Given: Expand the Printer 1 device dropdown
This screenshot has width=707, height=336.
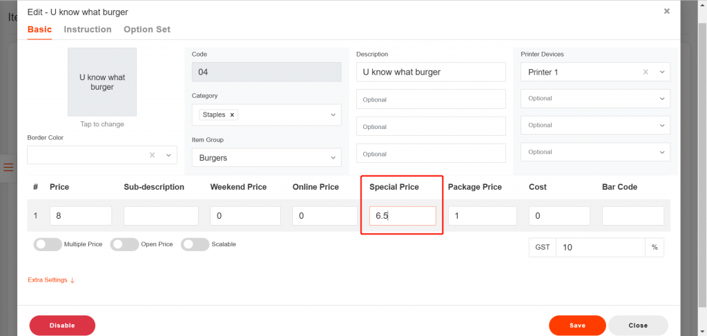Looking at the screenshot, I should coord(661,72).
